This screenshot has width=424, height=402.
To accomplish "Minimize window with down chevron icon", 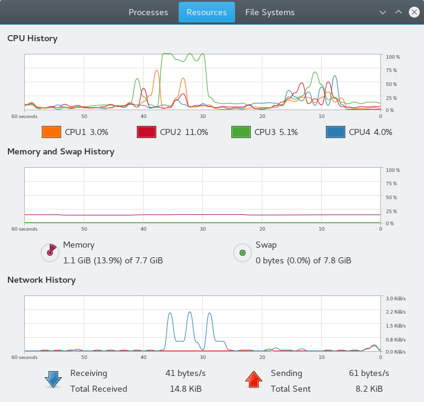I will click(x=383, y=12).
